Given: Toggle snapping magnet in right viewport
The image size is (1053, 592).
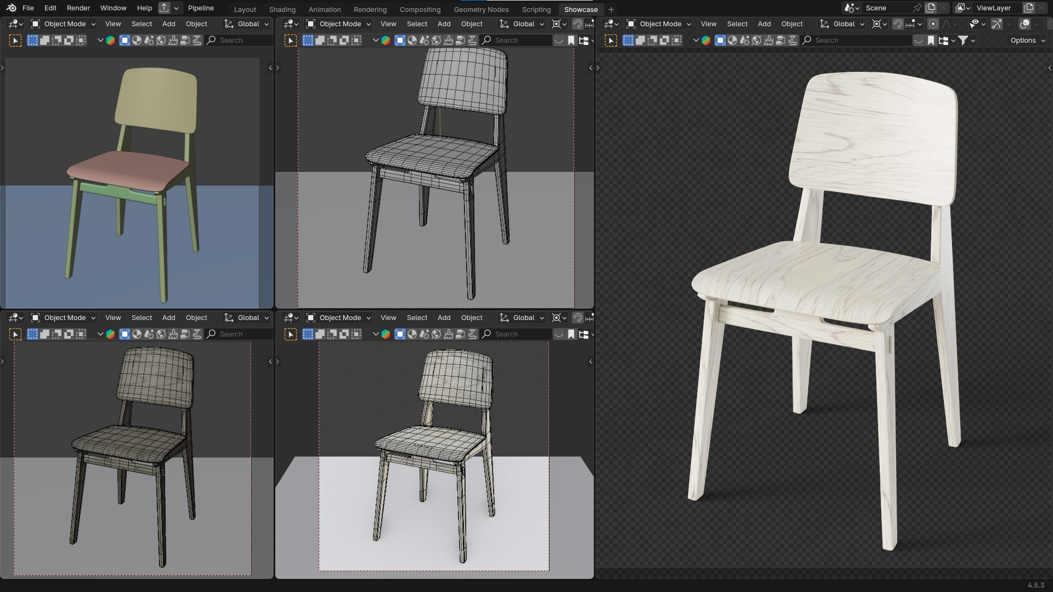Looking at the screenshot, I should click(898, 24).
